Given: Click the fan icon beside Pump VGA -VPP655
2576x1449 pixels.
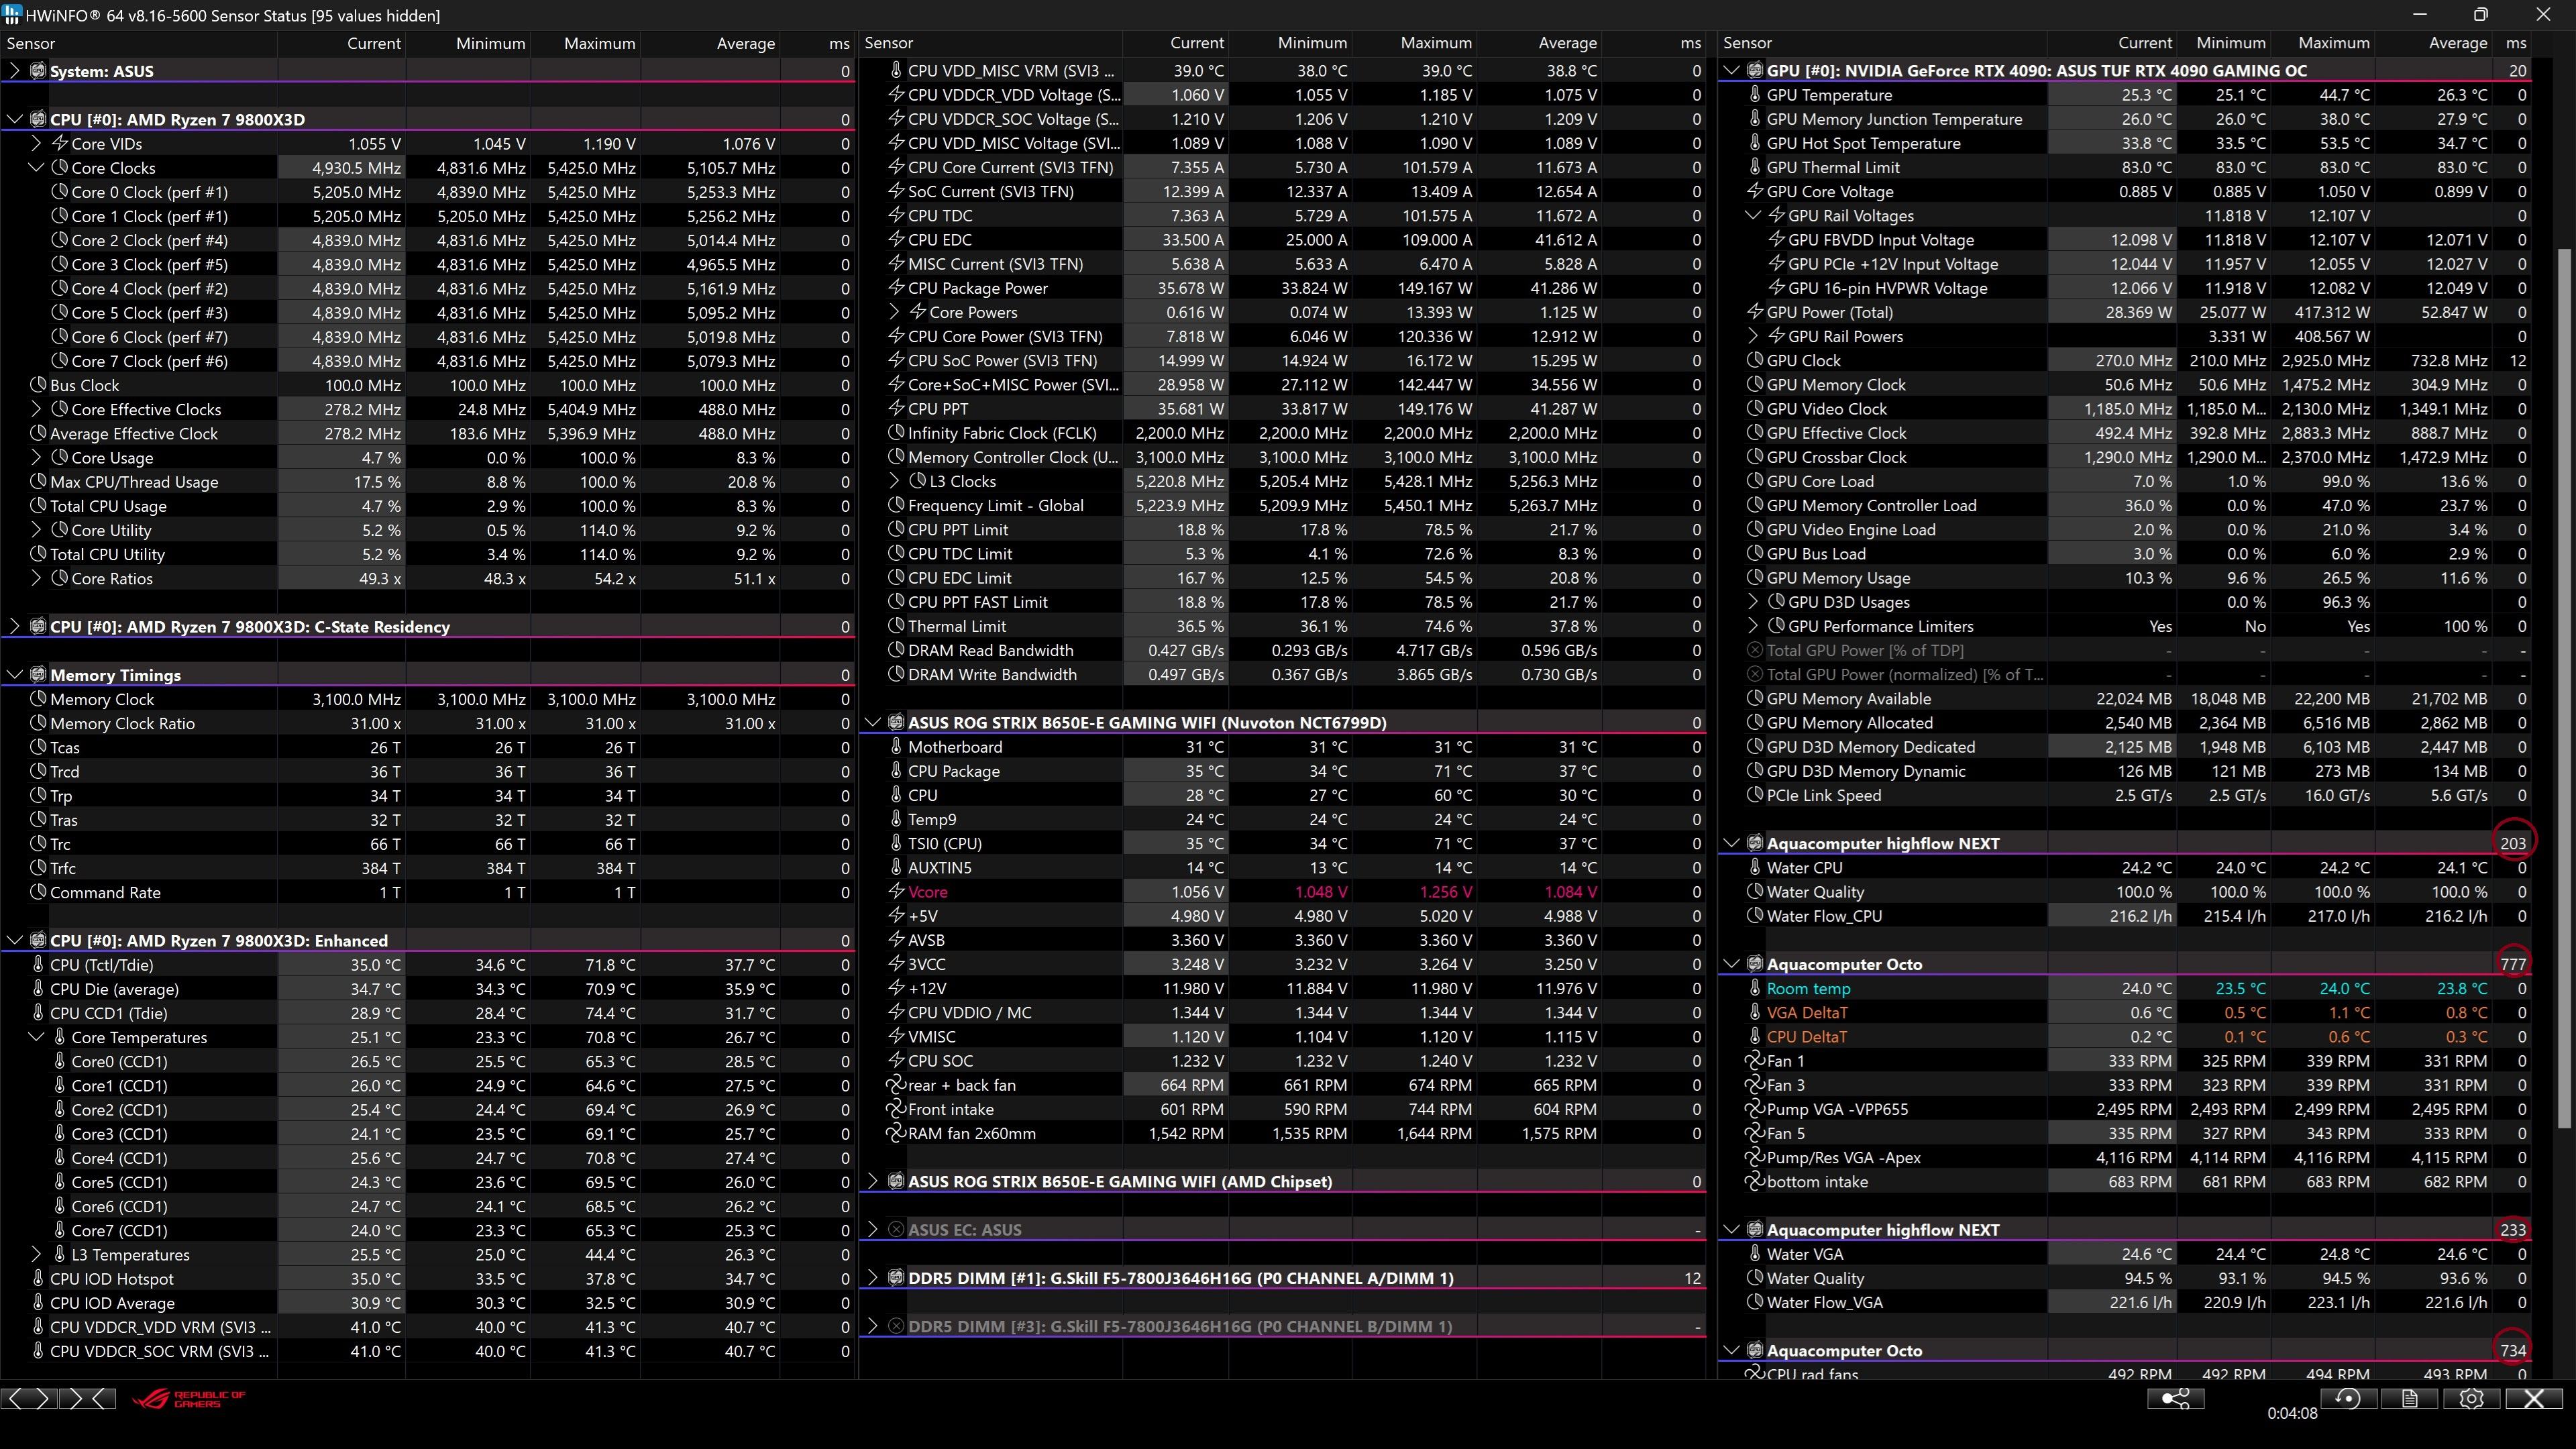Looking at the screenshot, I should [1755, 1109].
